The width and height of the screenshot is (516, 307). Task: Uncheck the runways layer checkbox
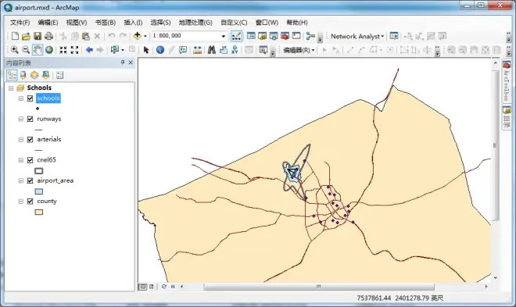click(x=30, y=119)
